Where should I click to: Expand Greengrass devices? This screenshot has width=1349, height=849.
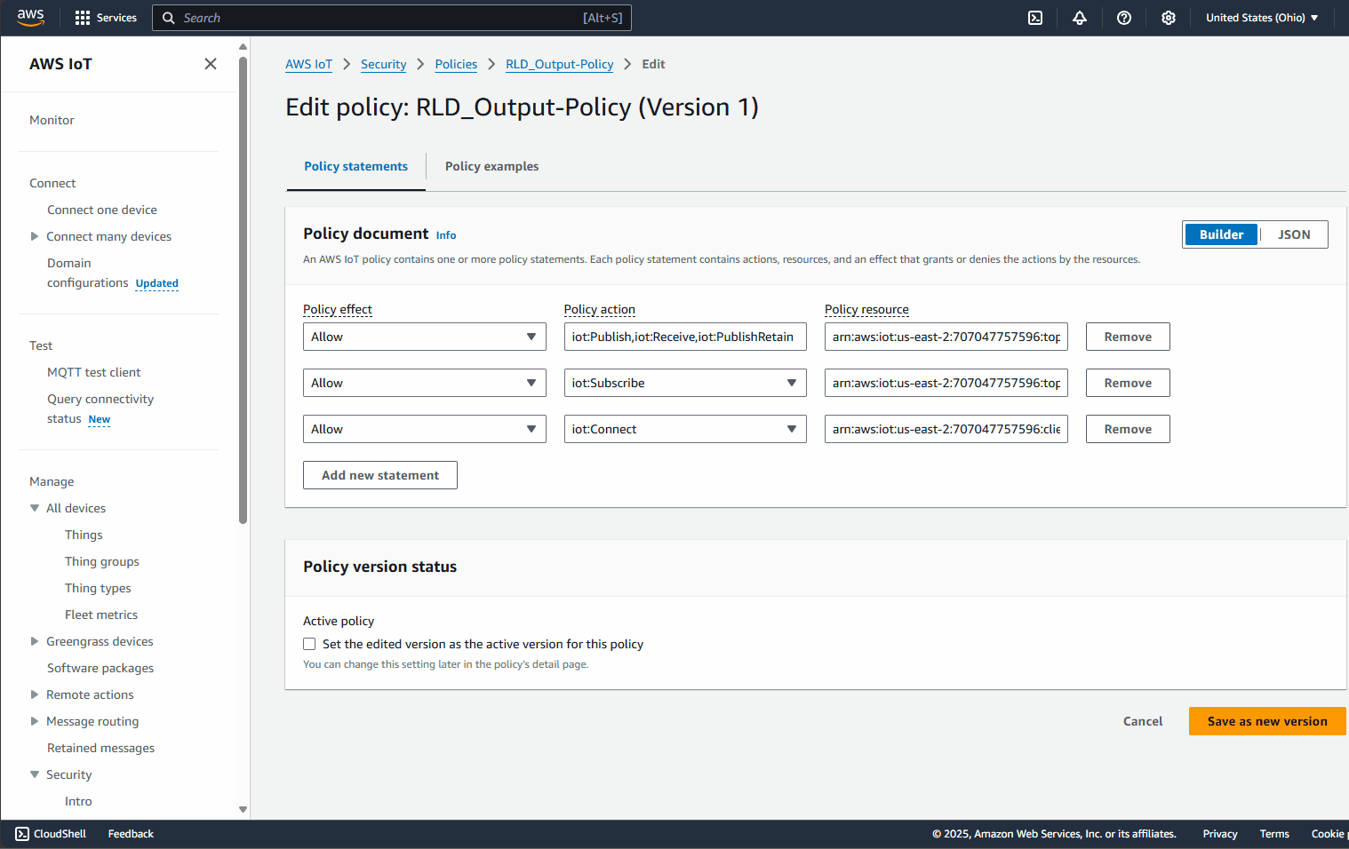click(x=35, y=641)
